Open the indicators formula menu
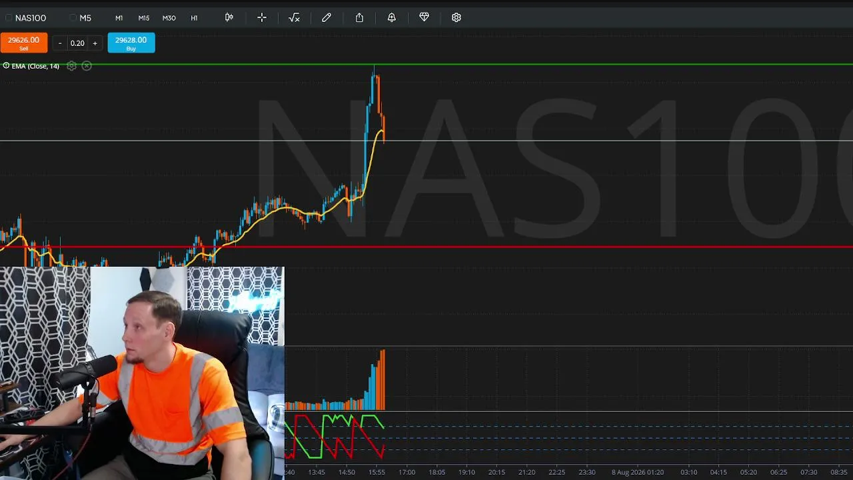The image size is (853, 480). [294, 17]
